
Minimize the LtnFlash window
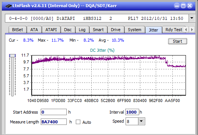pyautogui.click(x=177, y=6)
